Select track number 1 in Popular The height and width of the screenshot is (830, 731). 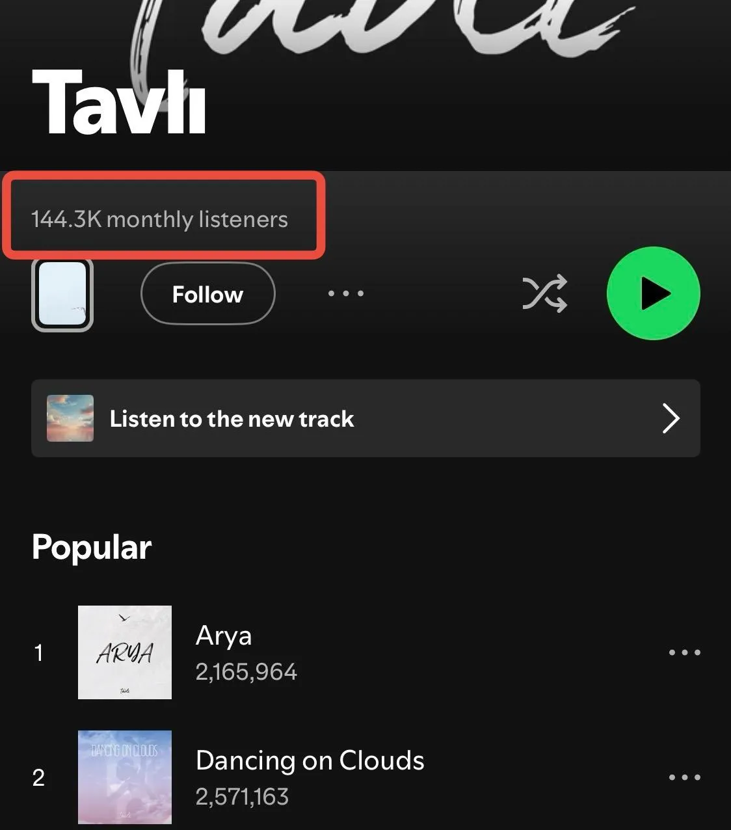pos(38,652)
